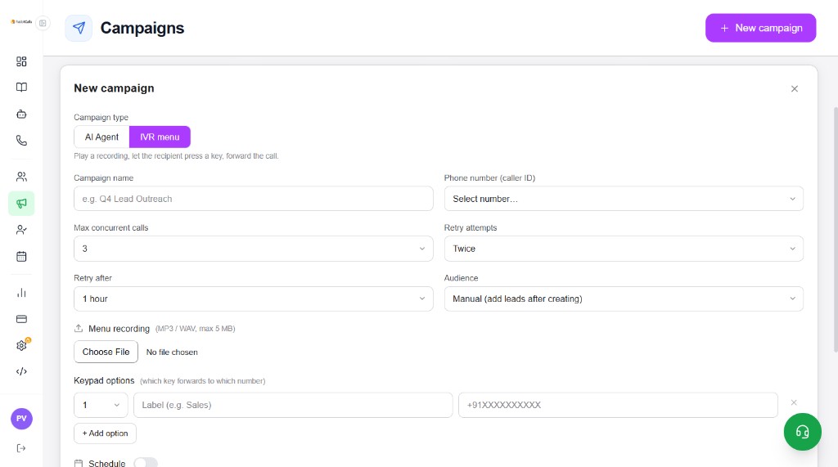Open the AI agents robot icon

[21, 114]
